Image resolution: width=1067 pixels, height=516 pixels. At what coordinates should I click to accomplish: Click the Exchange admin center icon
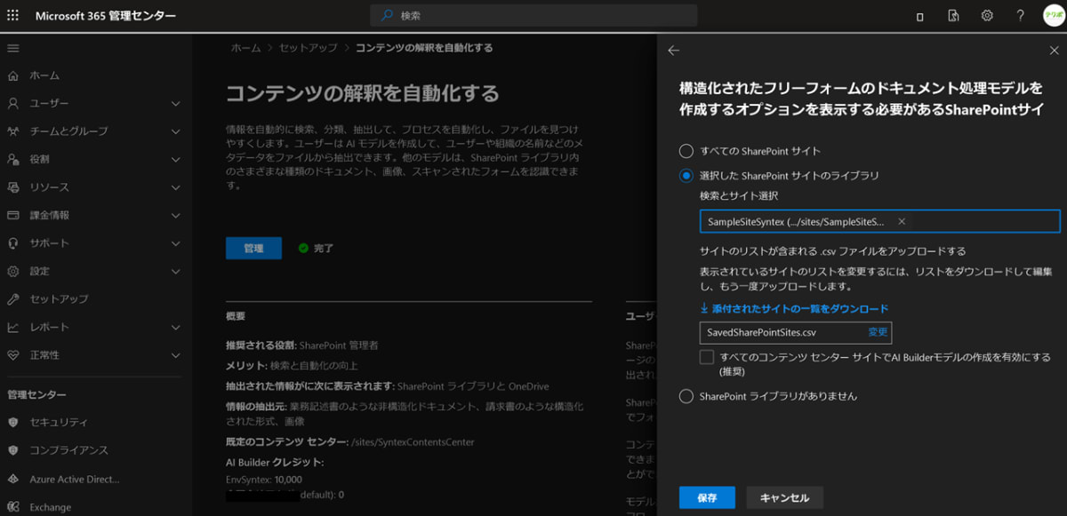pos(13,507)
